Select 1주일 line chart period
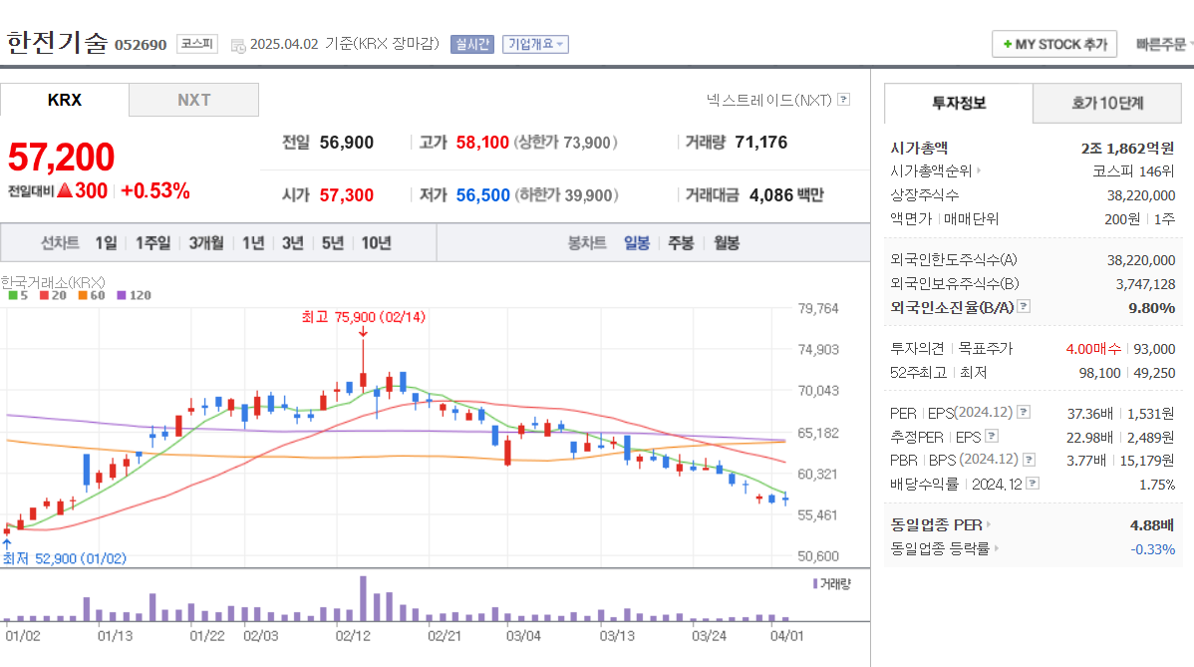The height and width of the screenshot is (667, 1194). pyautogui.click(x=153, y=243)
